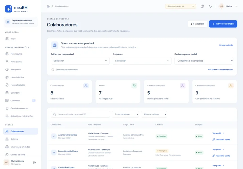Open Setores menu item
Image resolution: width=243 pixels, height=169 pixels.
21,139
